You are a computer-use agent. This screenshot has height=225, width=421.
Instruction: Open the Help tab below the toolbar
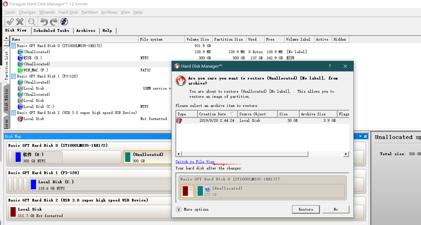107,31
